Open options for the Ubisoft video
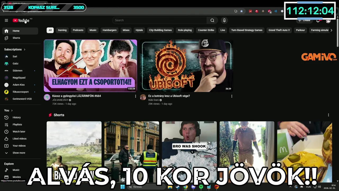The image size is (339, 191). pos(232,96)
